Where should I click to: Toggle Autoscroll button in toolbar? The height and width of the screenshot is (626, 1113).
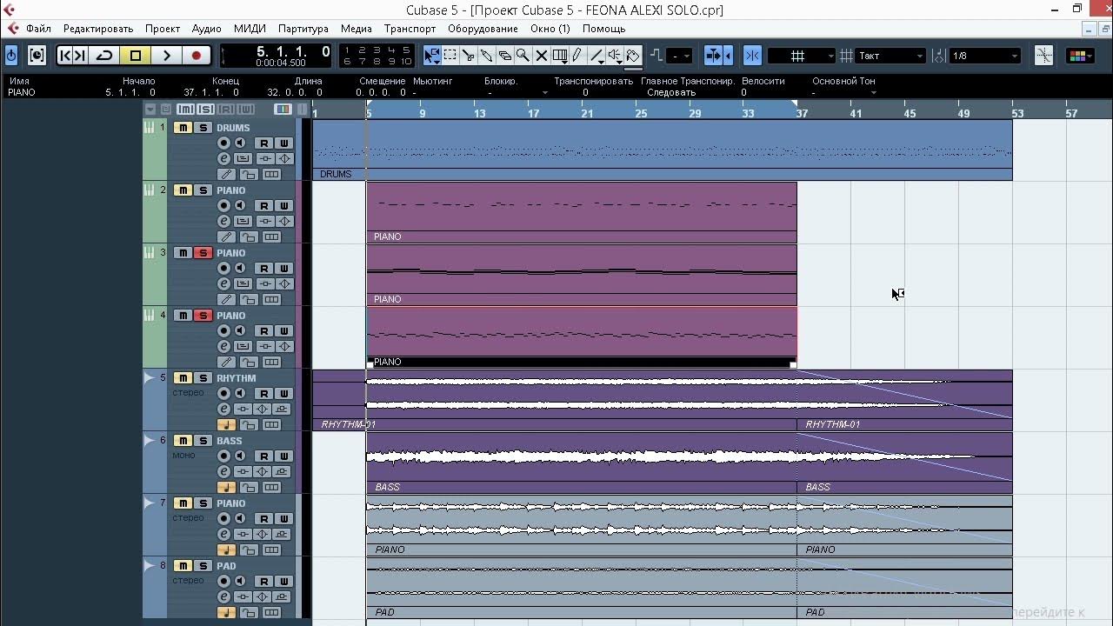[x=713, y=55]
